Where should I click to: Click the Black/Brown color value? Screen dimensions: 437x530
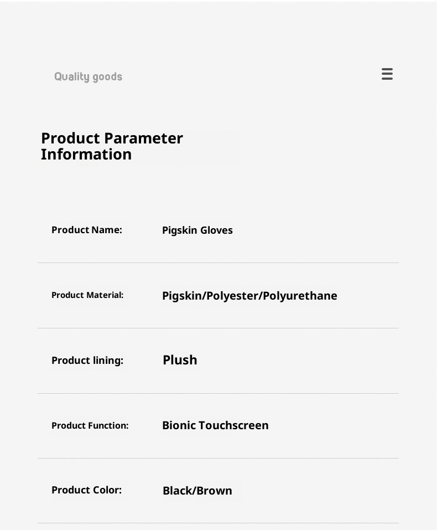tap(197, 491)
